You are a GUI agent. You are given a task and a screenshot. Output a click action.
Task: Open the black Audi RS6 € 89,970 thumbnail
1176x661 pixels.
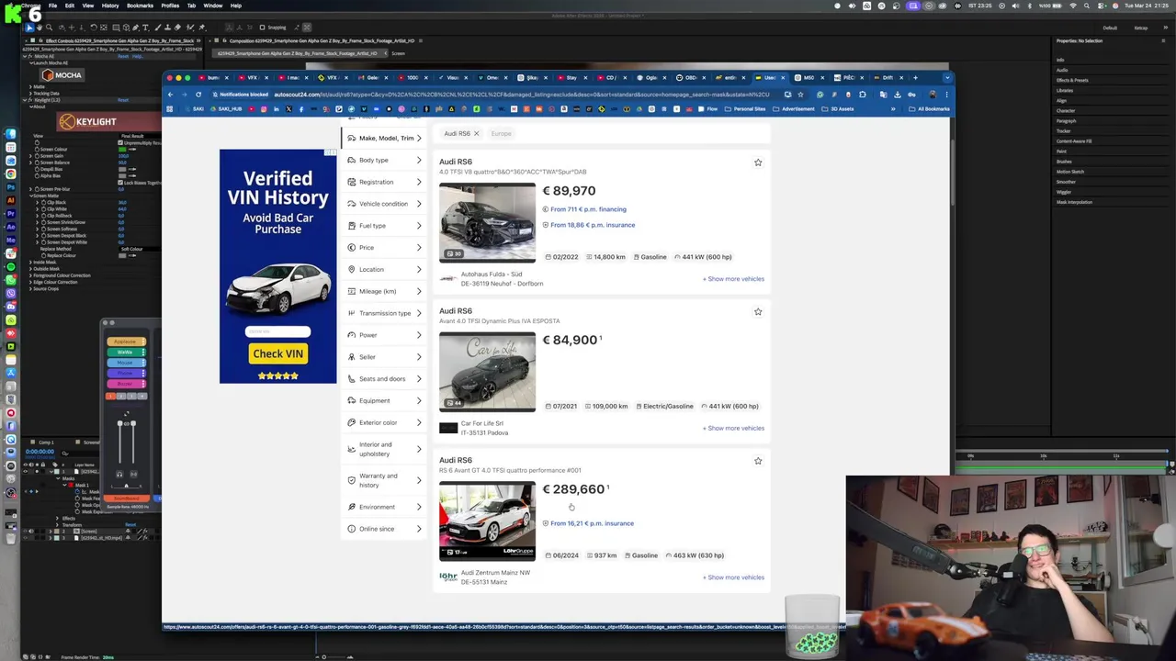pyautogui.click(x=487, y=223)
